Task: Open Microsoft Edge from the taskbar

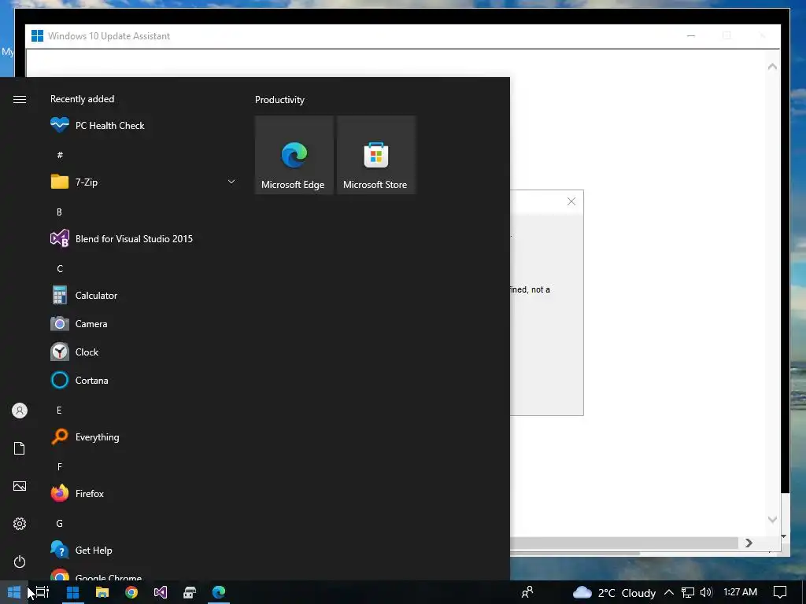Action: tap(219, 592)
